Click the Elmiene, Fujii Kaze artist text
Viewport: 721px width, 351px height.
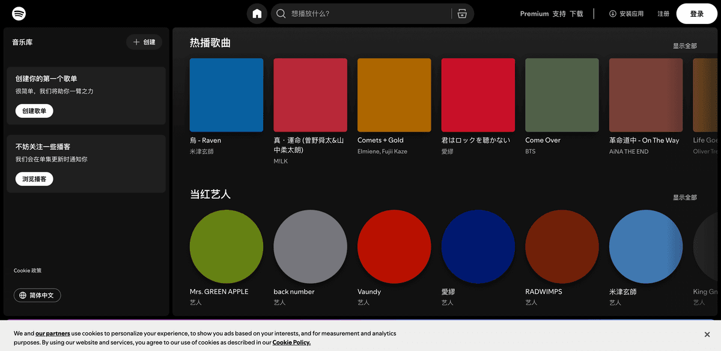(382, 151)
